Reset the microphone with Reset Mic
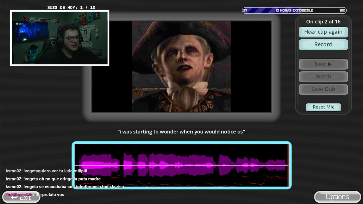 (323, 107)
